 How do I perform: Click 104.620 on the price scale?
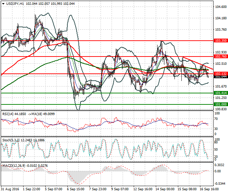pyautogui.click(x=220, y=7)
